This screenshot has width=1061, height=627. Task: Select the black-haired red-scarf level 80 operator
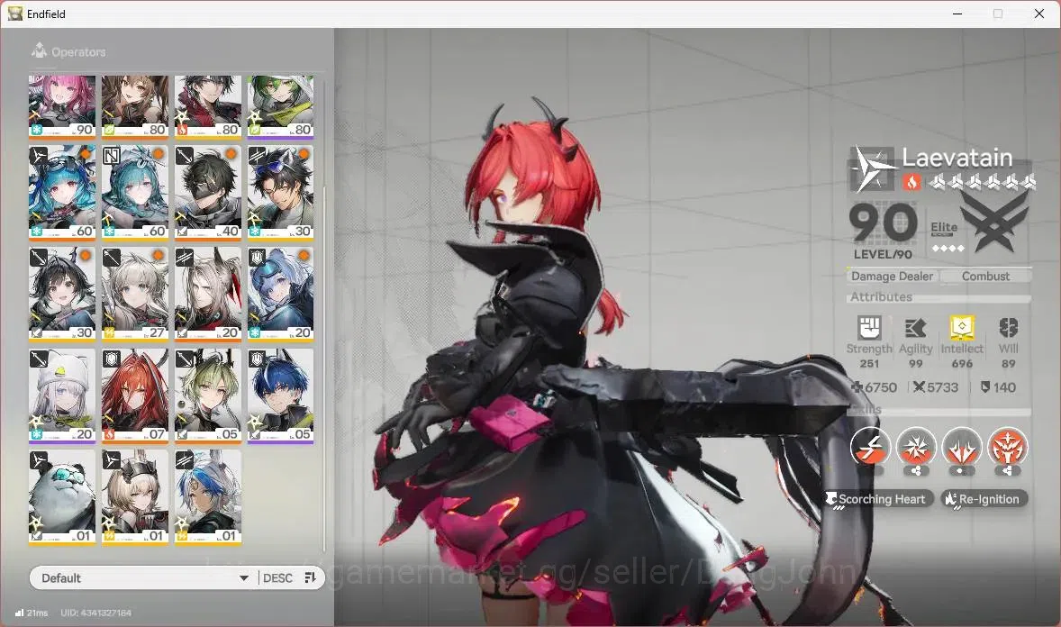208,106
